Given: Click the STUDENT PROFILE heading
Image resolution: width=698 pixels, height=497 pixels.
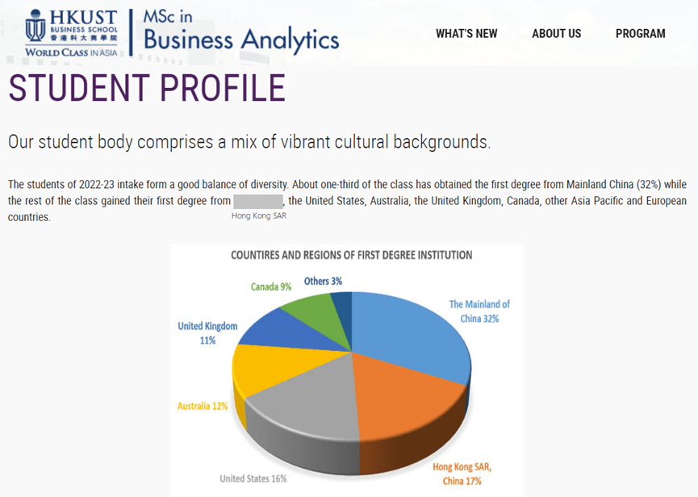Looking at the screenshot, I should [147, 88].
